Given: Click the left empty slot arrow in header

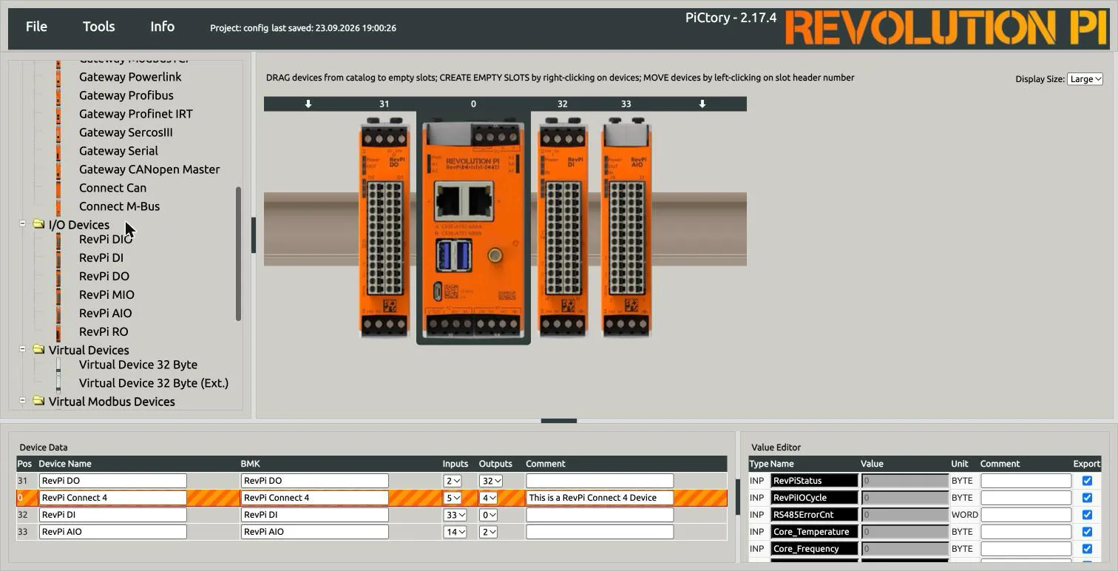Looking at the screenshot, I should tap(308, 104).
